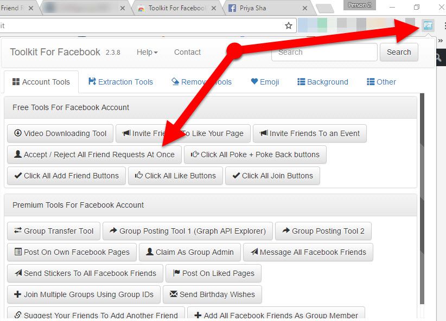Switch to the Toolkit For Facebook browser tab
The width and height of the screenshot is (446, 321).
[176, 8]
